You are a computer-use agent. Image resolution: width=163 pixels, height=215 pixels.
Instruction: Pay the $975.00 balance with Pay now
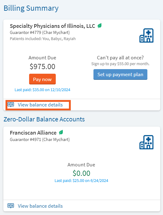[x=42, y=79]
